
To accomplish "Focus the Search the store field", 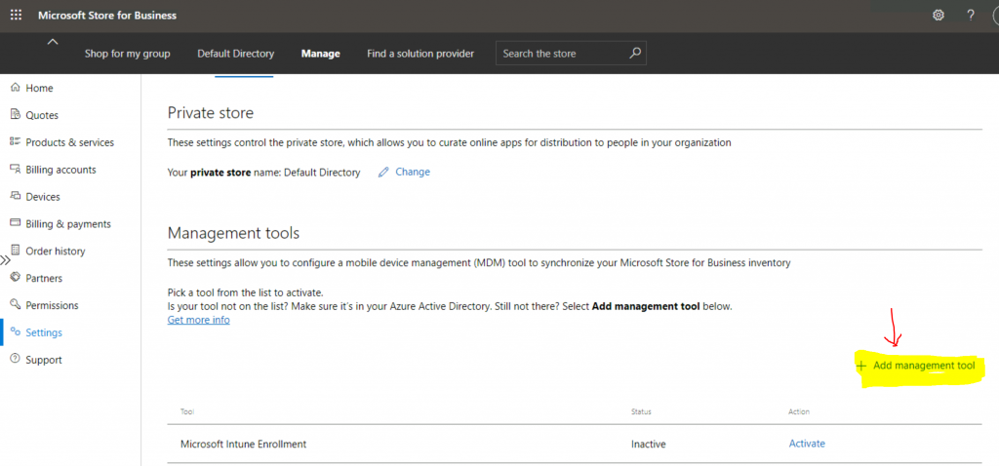I will tap(571, 54).
